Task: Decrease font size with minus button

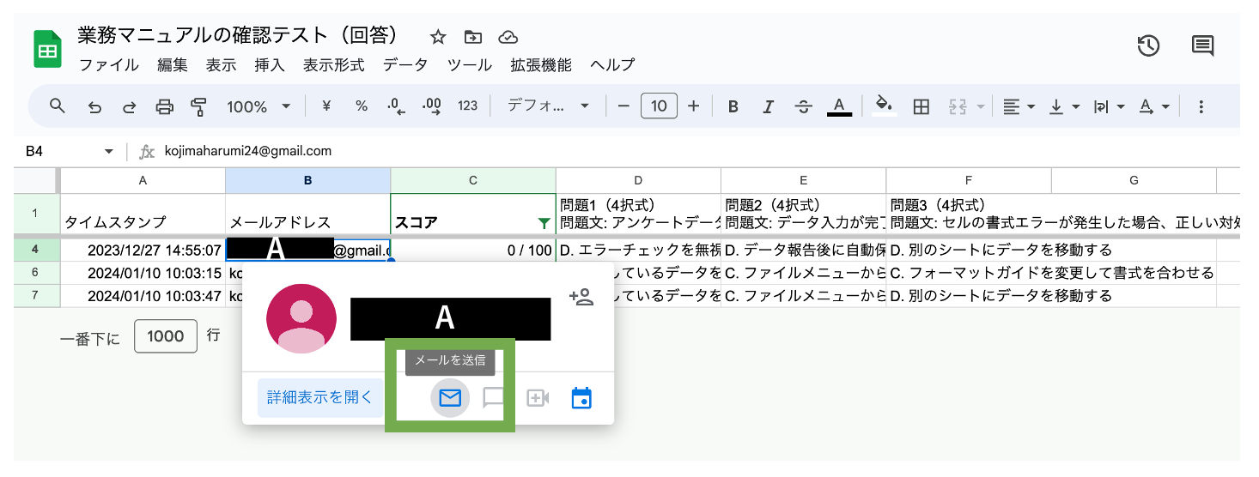Action: (623, 106)
